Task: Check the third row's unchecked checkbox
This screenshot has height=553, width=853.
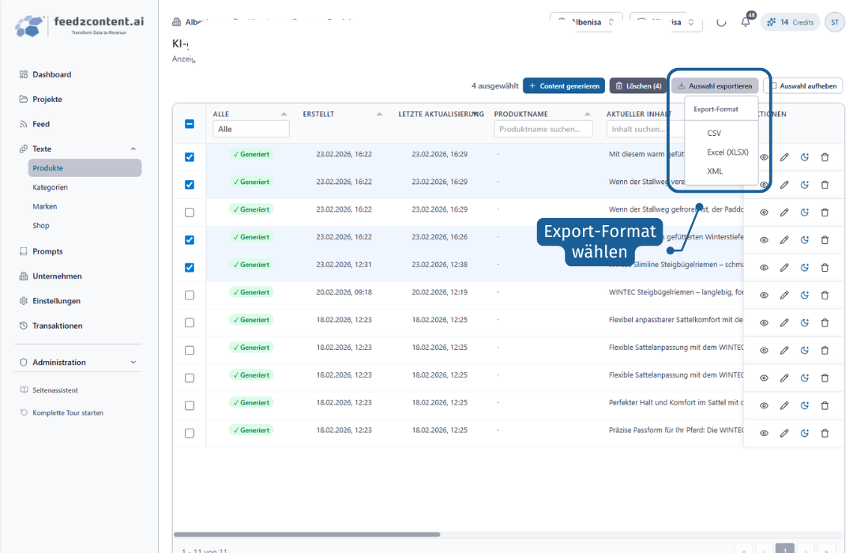Action: [190, 213]
